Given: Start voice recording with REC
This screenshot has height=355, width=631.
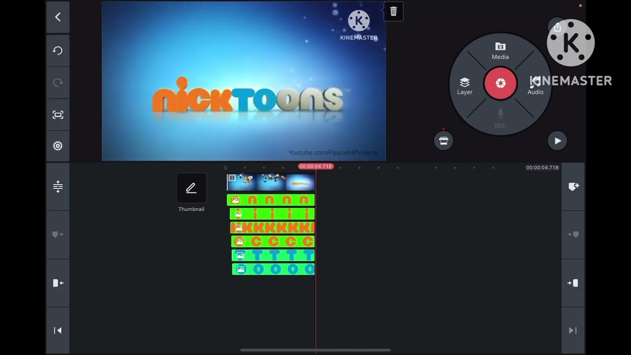Looking at the screenshot, I should pyautogui.click(x=500, y=118).
